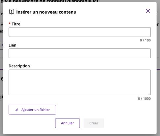
Task: Grab the resize handle of Description textarea
Action: [x=149, y=94]
